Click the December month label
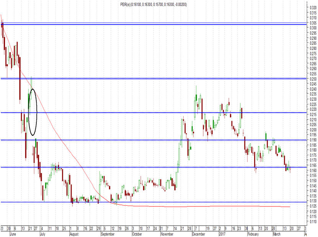This screenshot has height=237, width=318. pyautogui.click(x=199, y=234)
